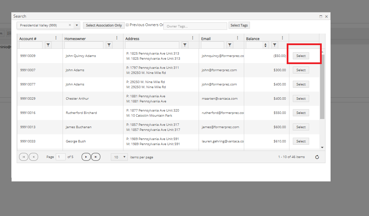Select Rutherford Birchard's account
This screenshot has height=216, width=369.
301,113
